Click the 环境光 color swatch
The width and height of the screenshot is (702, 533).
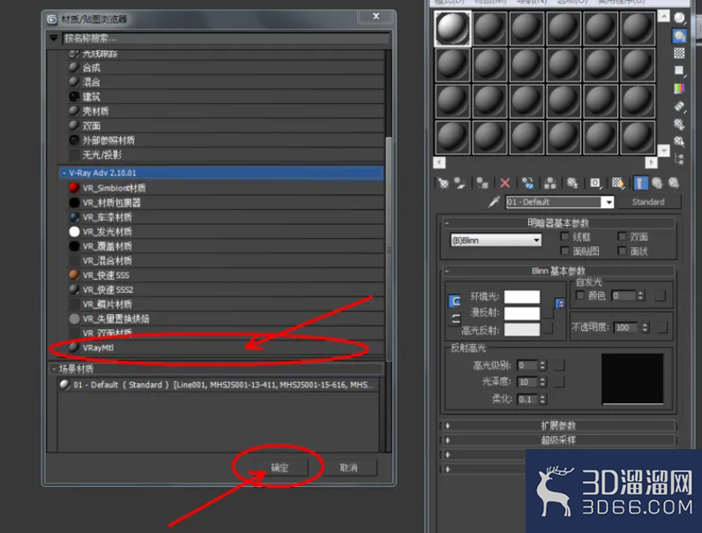(522, 297)
